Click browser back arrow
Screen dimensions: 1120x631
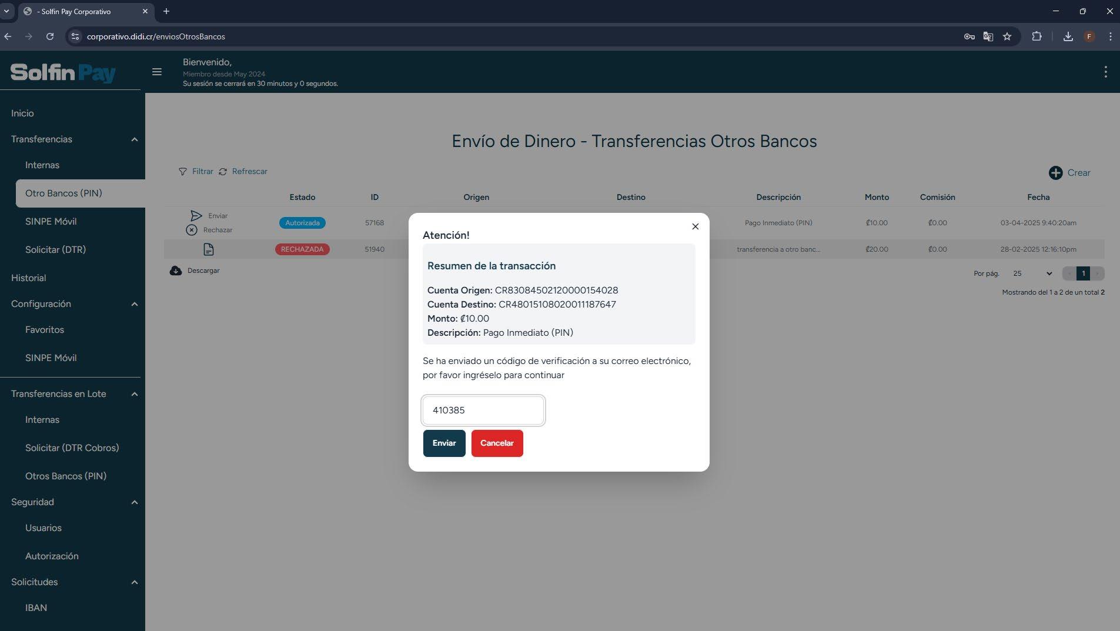point(8,36)
